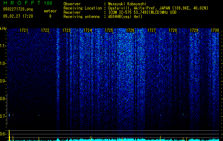Click antenna value A504HB(yagi 4el)

pos(125,17)
